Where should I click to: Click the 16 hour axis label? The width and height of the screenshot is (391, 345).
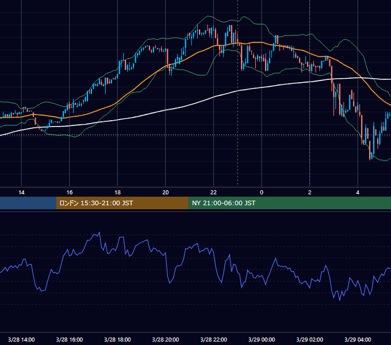point(70,193)
